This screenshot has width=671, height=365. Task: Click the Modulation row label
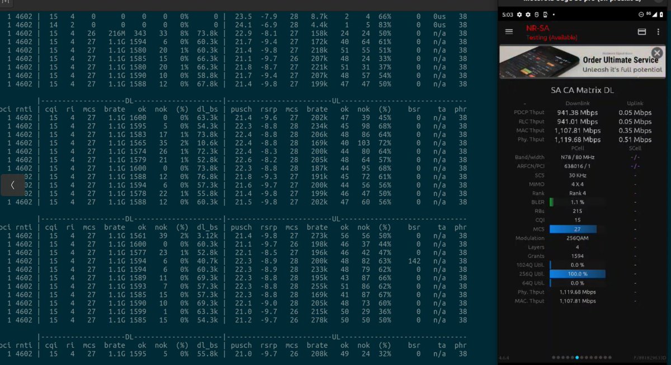click(529, 238)
